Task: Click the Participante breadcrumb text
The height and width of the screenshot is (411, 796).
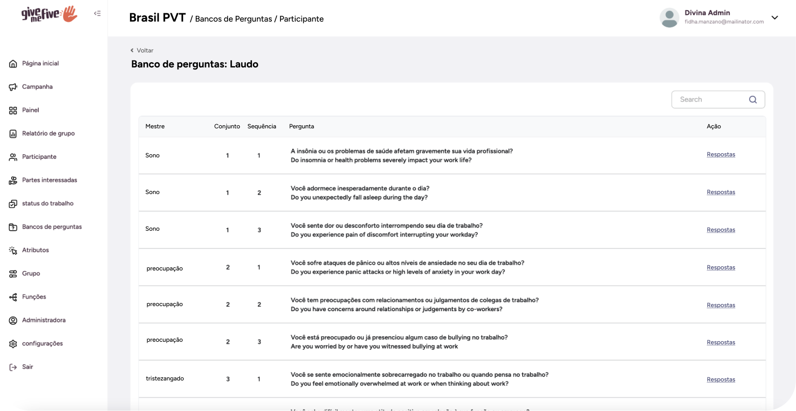Action: (x=301, y=19)
